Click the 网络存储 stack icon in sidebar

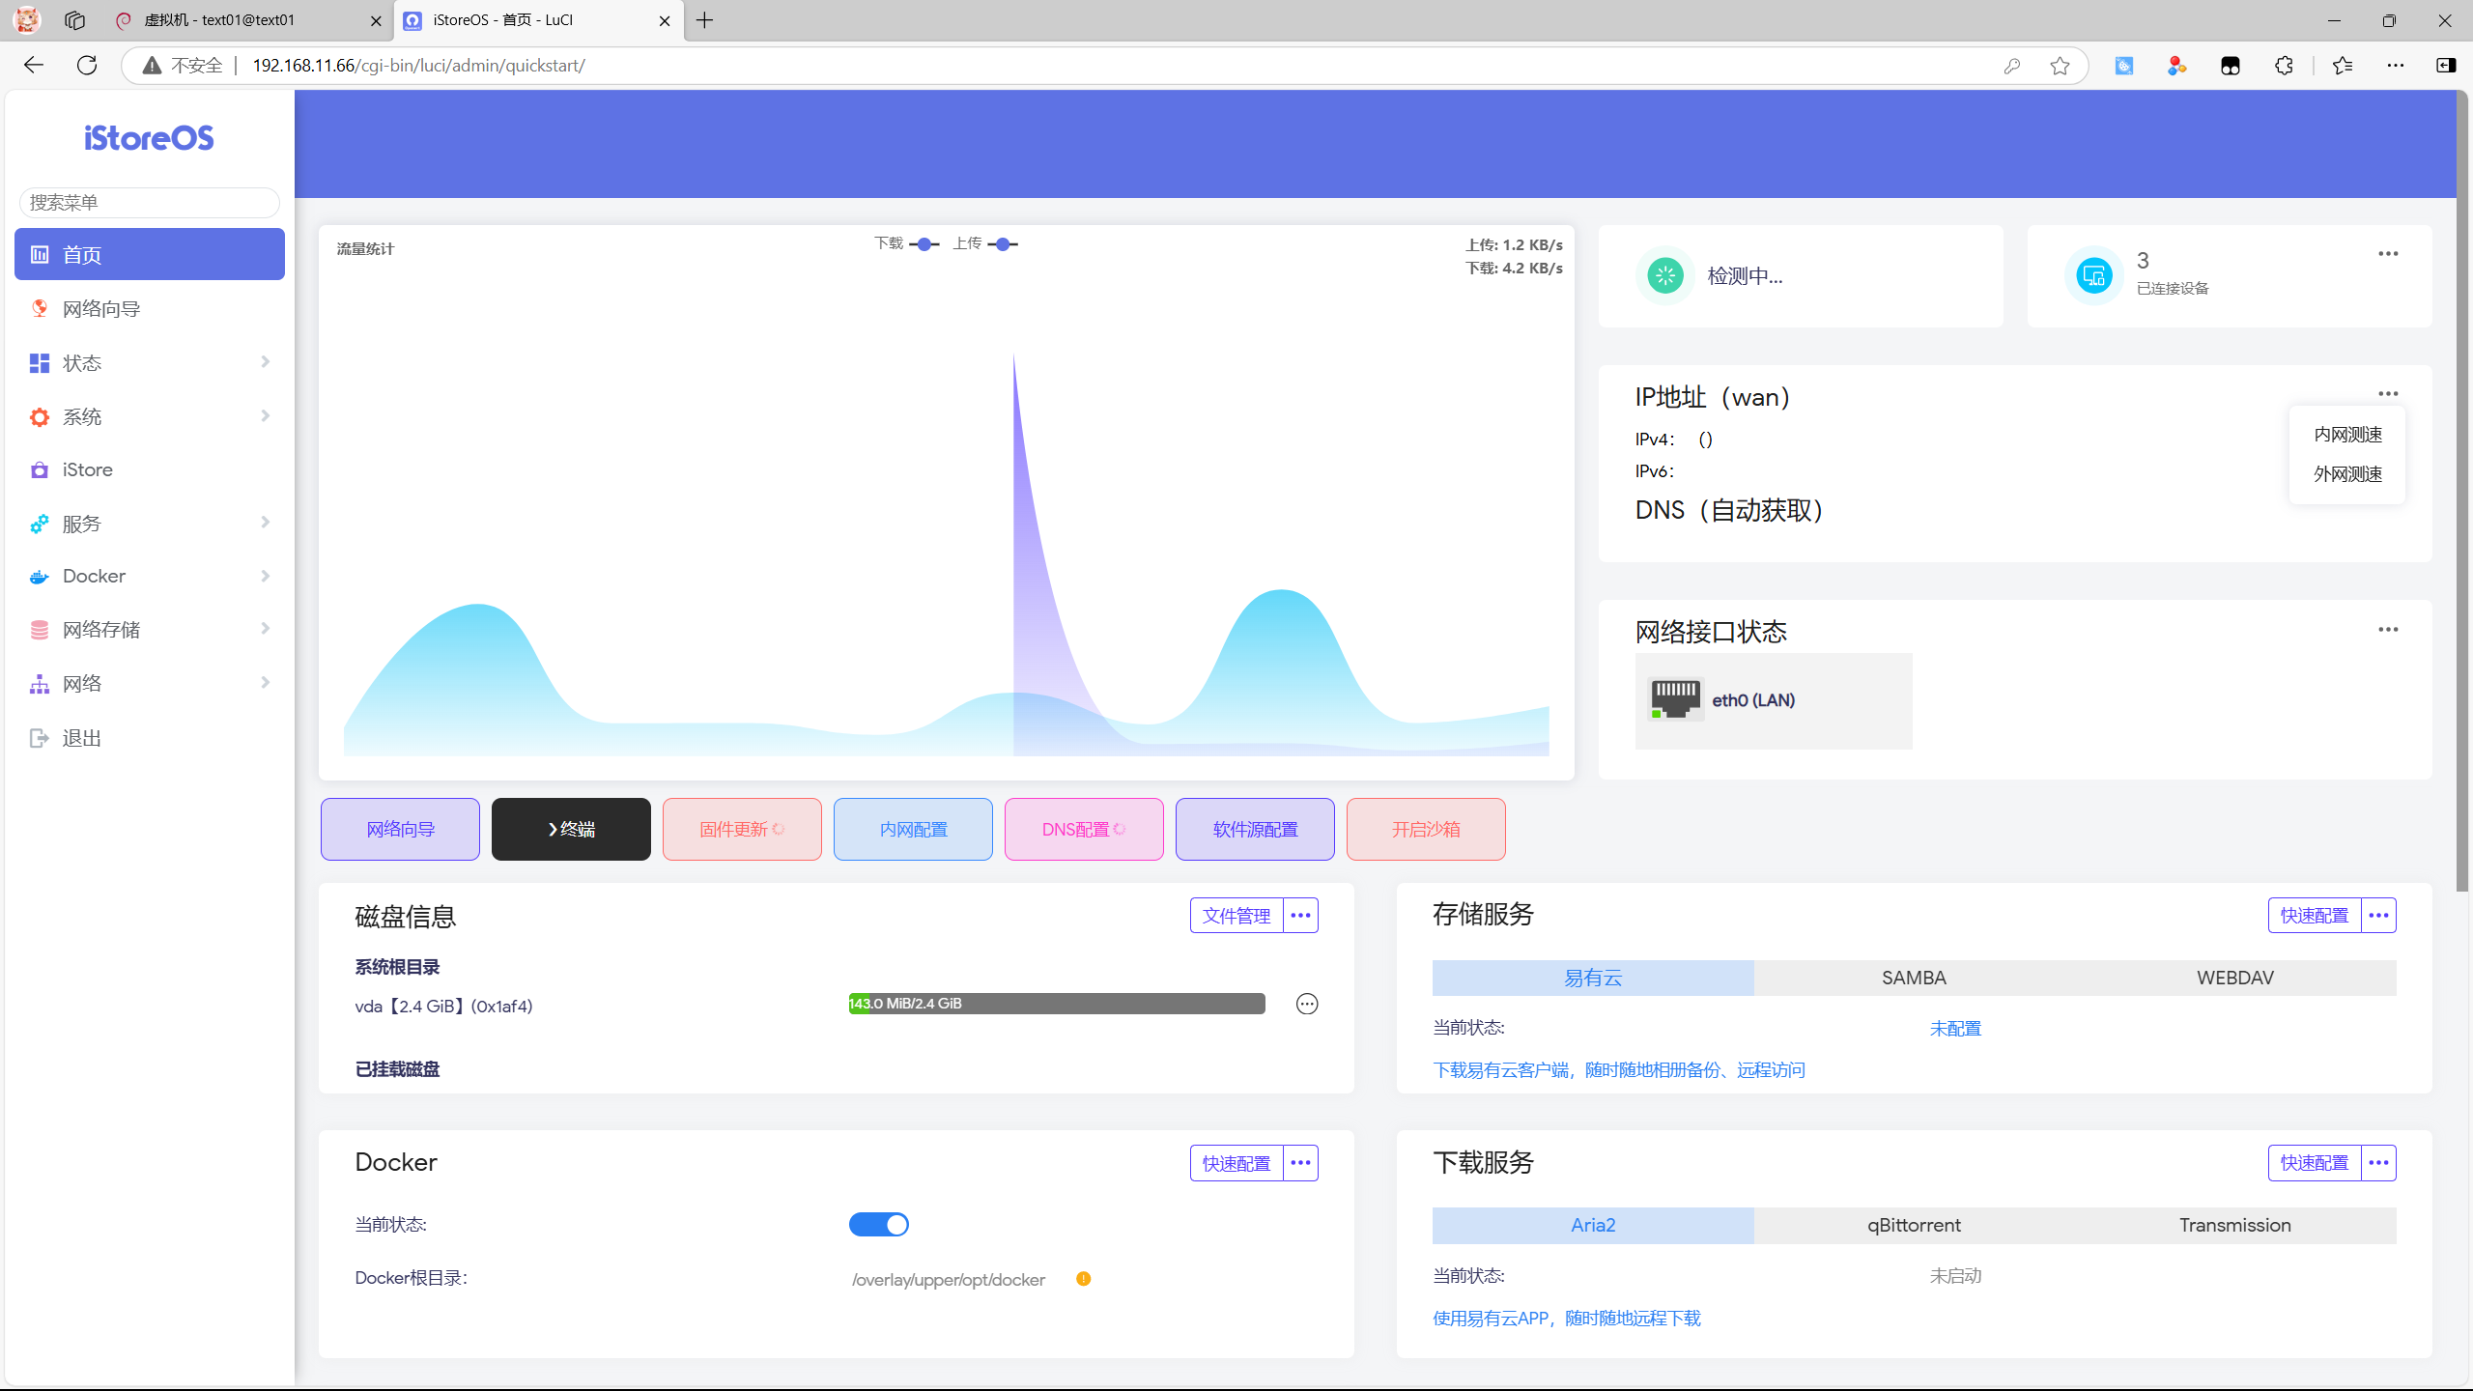coord(40,630)
